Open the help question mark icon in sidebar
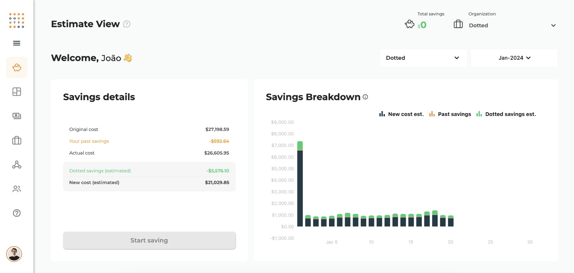This screenshot has width=574, height=273. click(17, 213)
